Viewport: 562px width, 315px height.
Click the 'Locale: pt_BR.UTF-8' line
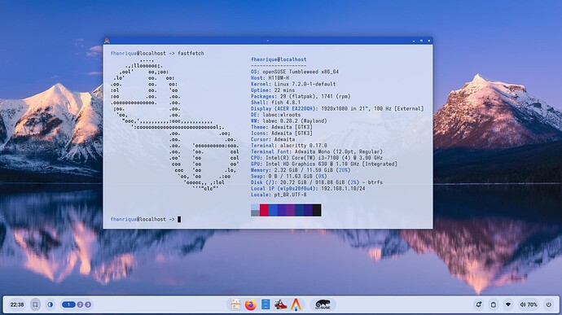coord(279,195)
